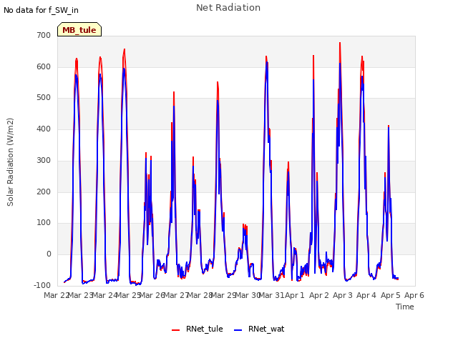
Task: Click the 'No data for f_SW_in' message
Action: click(41, 10)
